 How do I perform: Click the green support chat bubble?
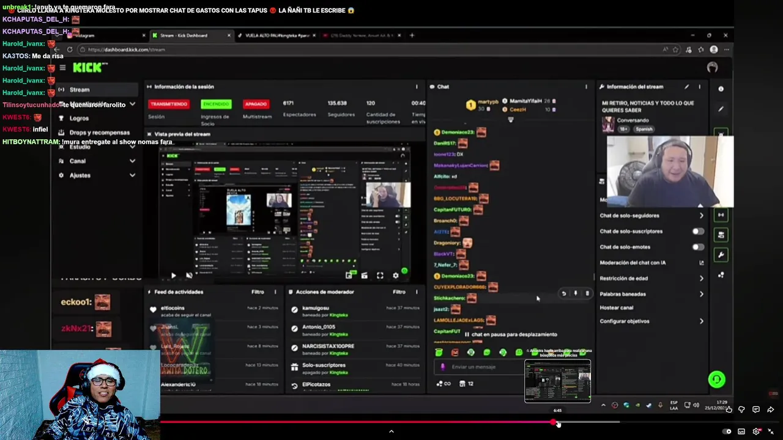tap(716, 380)
